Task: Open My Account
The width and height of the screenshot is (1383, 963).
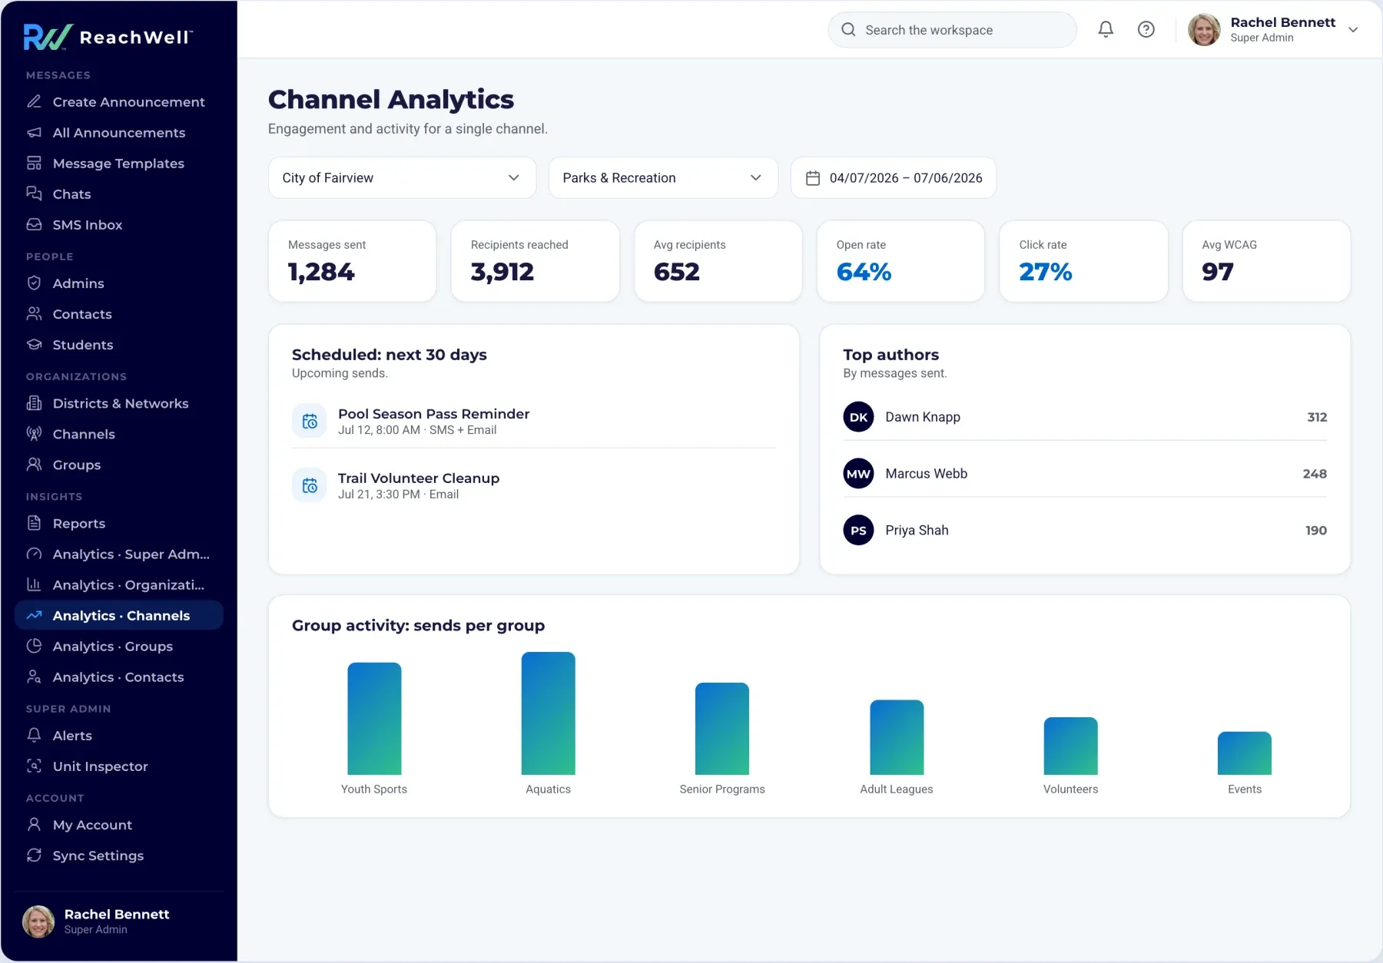Action: click(x=119, y=824)
